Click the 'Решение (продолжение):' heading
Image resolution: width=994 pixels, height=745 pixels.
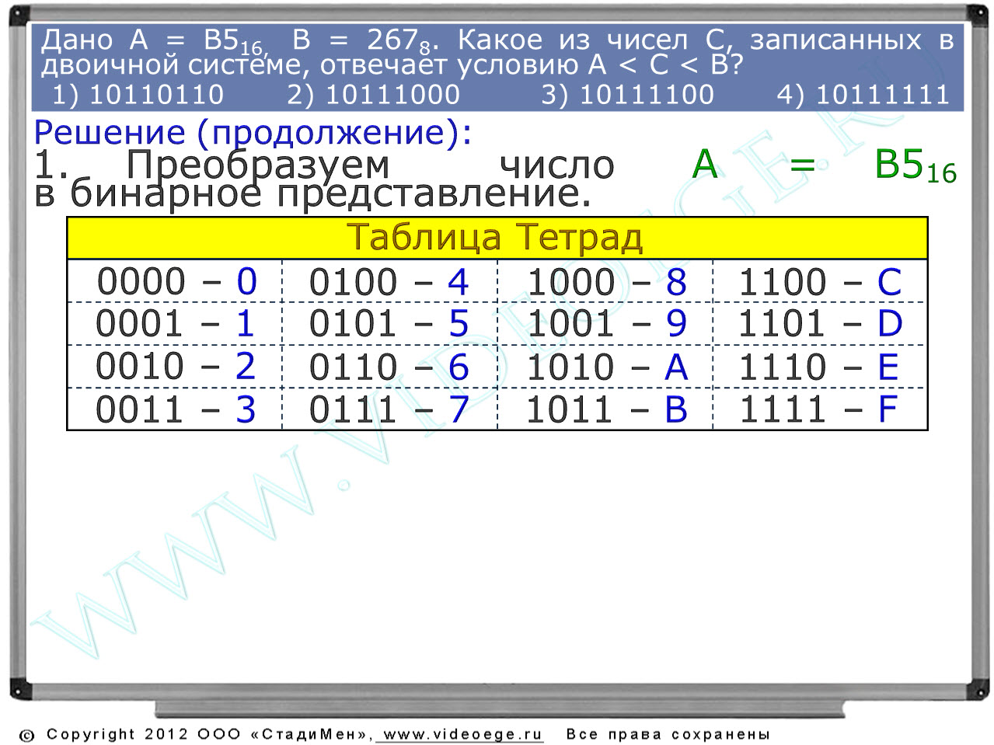point(253,133)
